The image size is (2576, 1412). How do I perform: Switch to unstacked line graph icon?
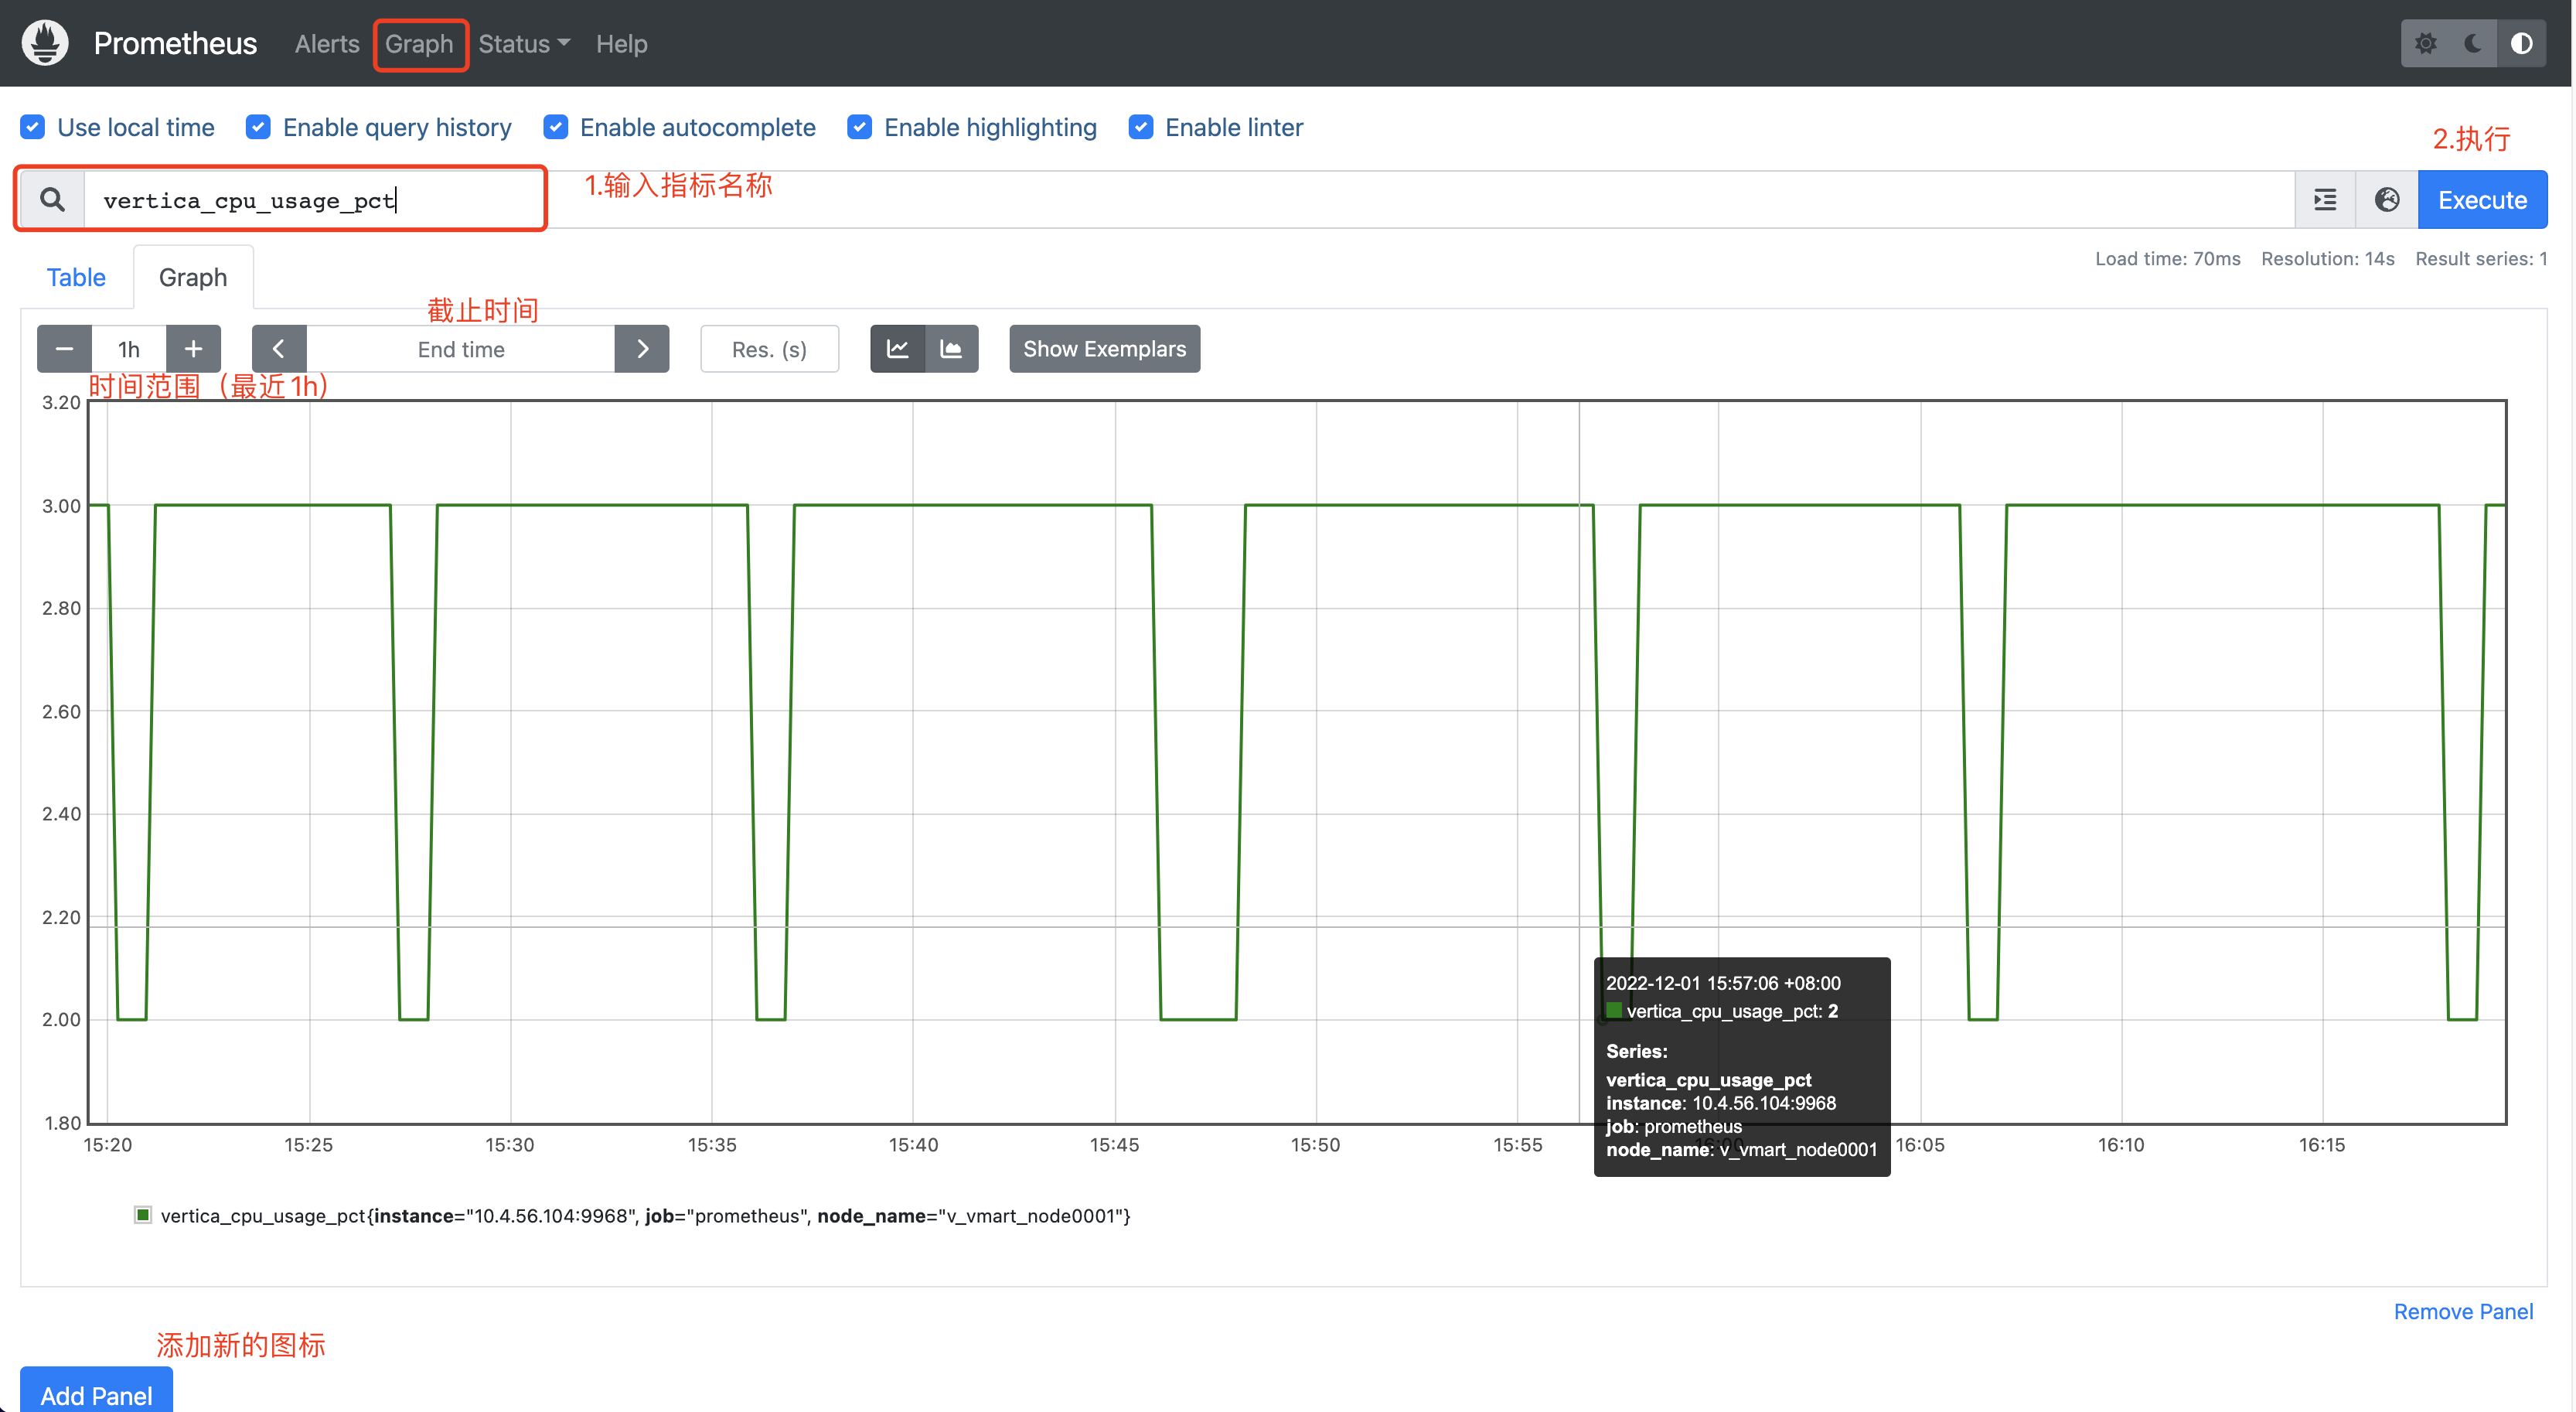pos(897,349)
